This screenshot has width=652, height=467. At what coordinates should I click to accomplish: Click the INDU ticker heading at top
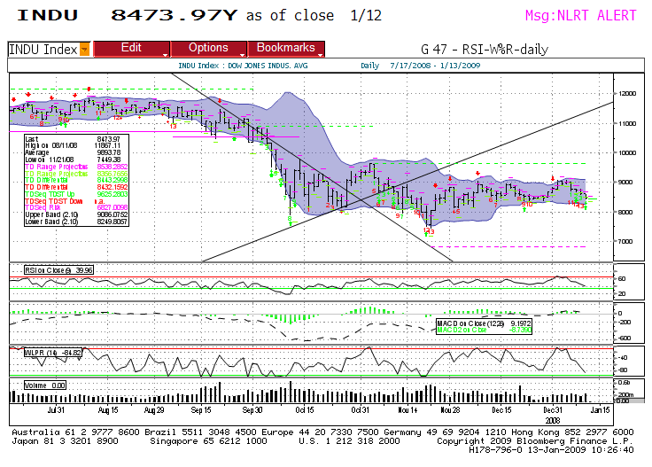(x=48, y=15)
